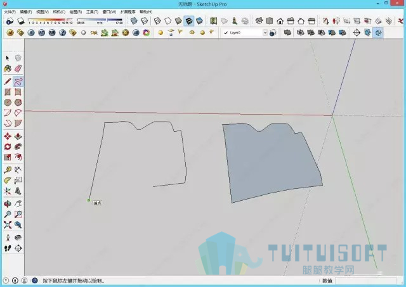Pick the pink Eraser tool
The height and width of the screenshot is (287, 406).
pyautogui.click(x=18, y=68)
